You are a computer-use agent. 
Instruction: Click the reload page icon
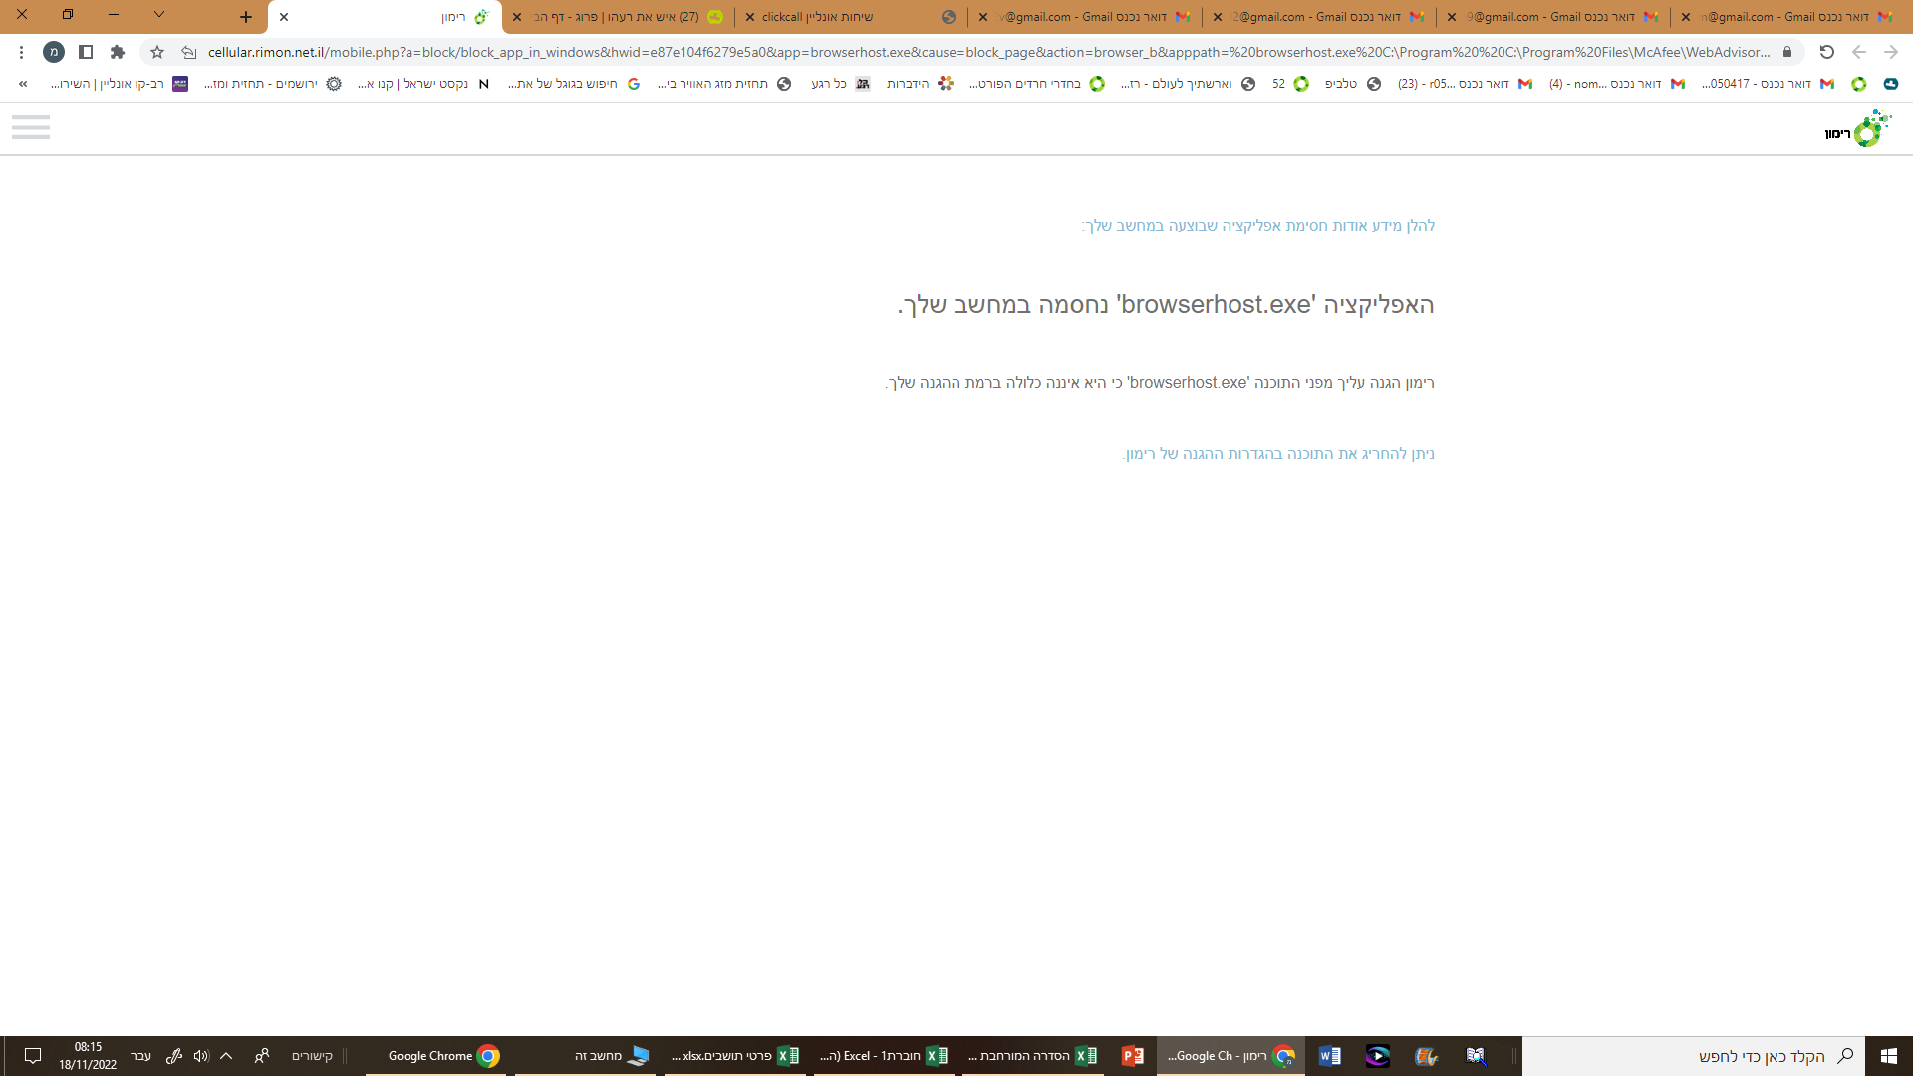coord(1826,52)
